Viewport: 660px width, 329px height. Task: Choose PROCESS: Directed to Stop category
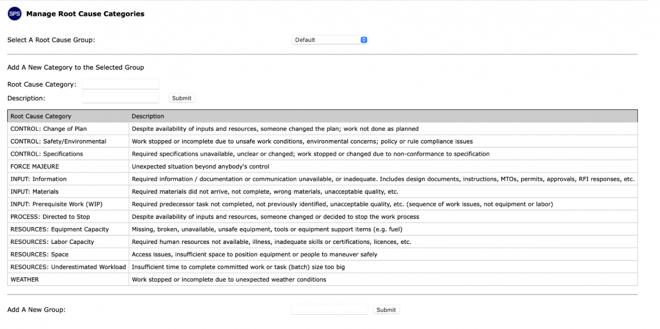[50, 217]
